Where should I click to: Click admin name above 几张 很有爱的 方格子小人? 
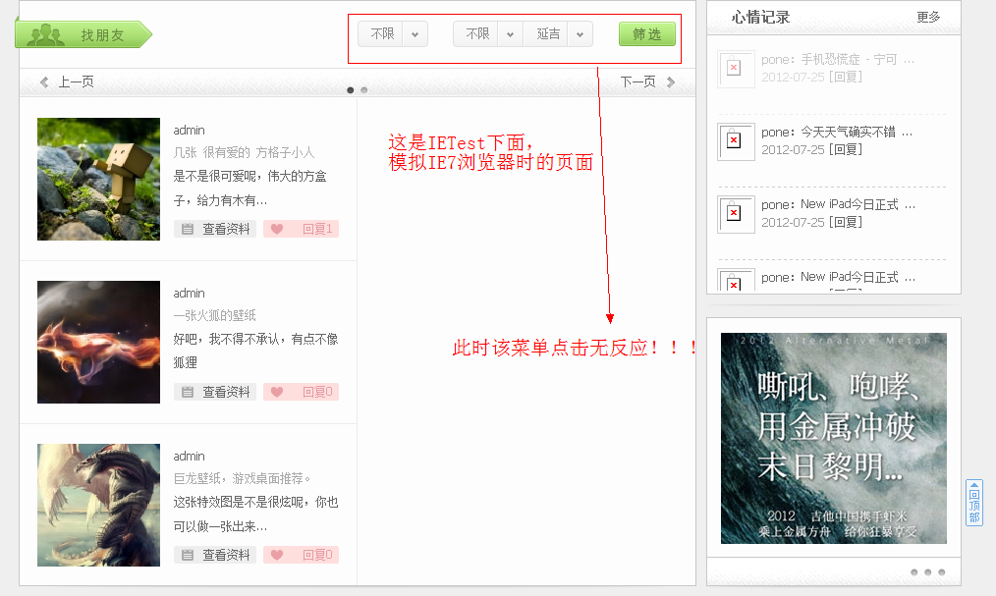pos(190,131)
